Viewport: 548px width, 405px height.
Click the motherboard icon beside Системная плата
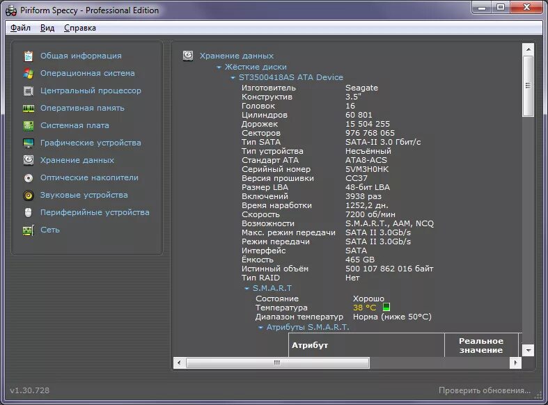click(x=29, y=126)
